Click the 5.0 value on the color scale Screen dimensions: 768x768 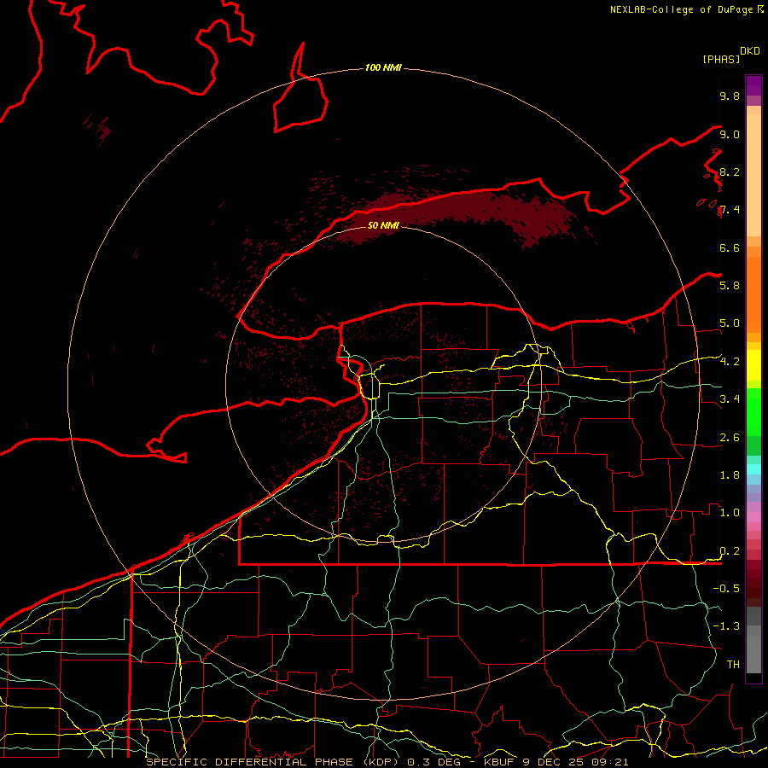coord(730,323)
